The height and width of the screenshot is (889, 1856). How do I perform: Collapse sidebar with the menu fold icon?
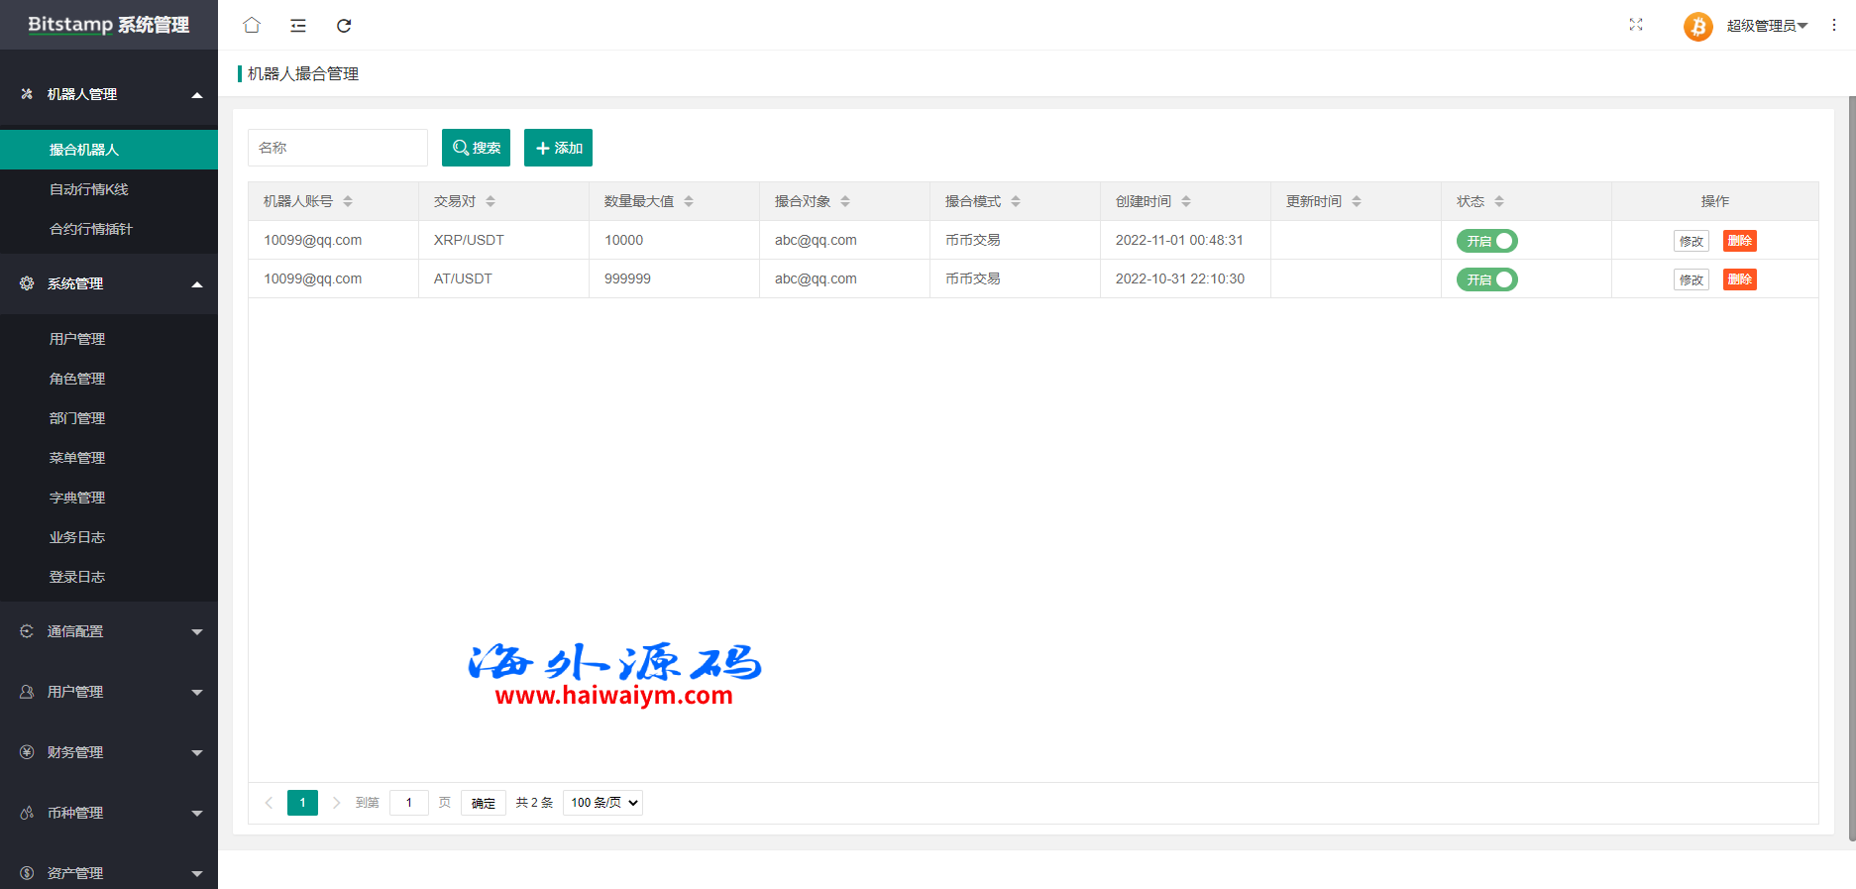click(x=298, y=26)
